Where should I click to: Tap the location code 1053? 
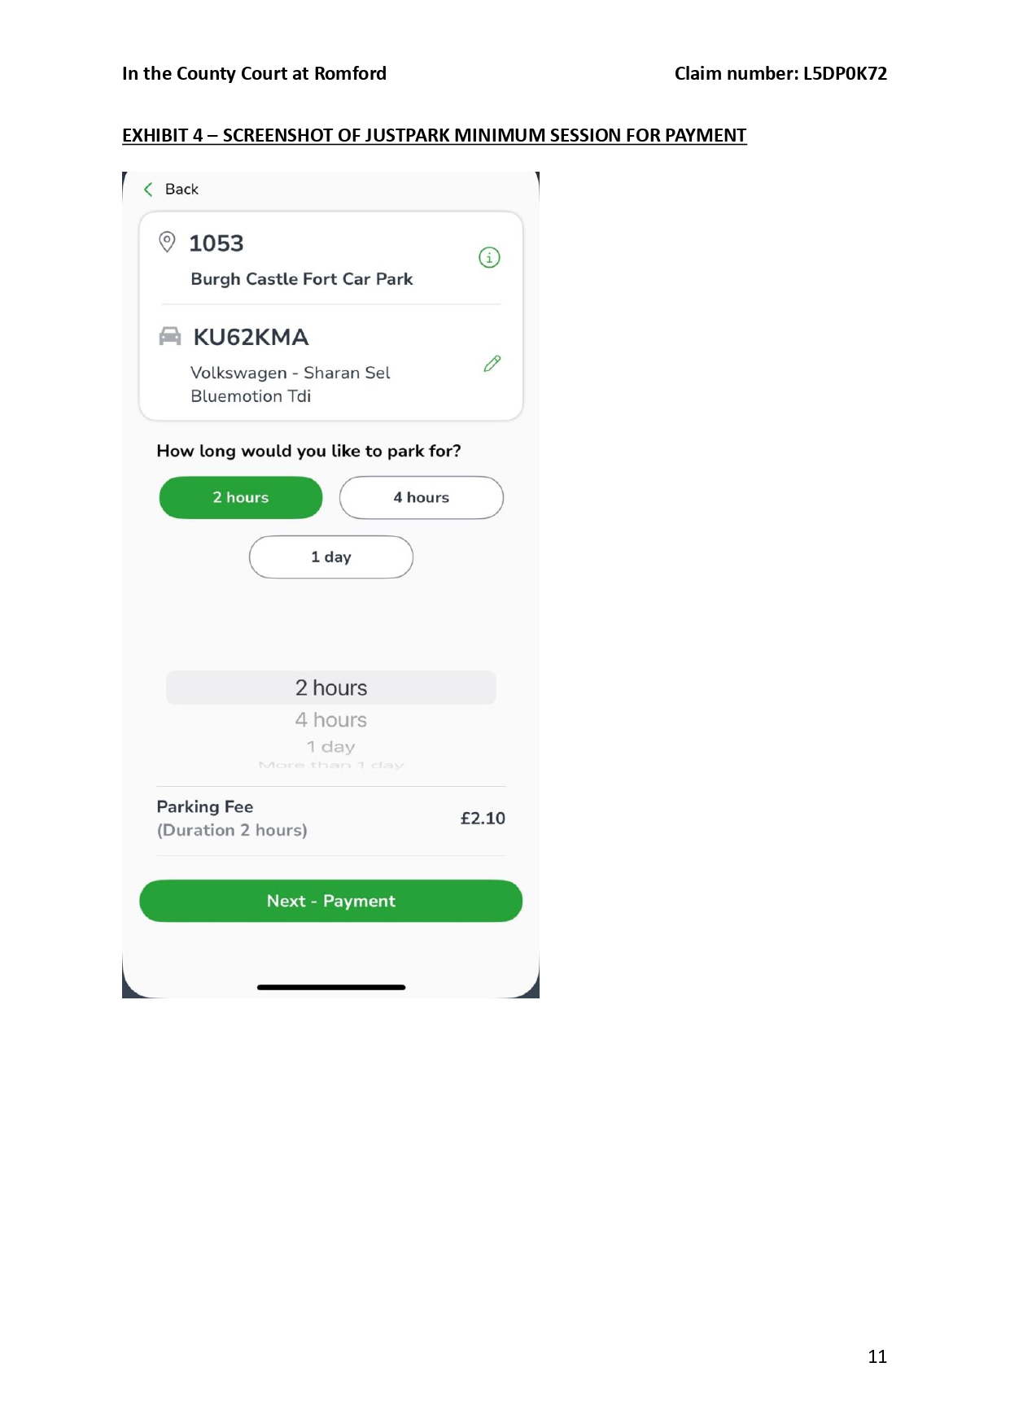click(x=216, y=243)
